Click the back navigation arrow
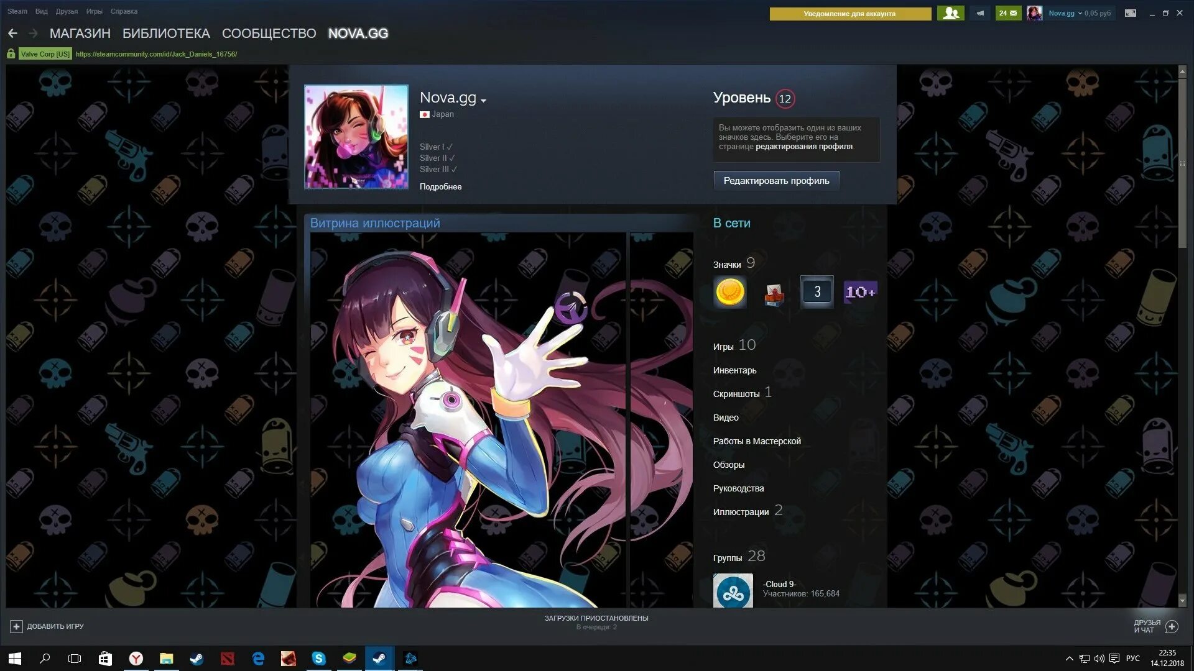 [x=13, y=34]
